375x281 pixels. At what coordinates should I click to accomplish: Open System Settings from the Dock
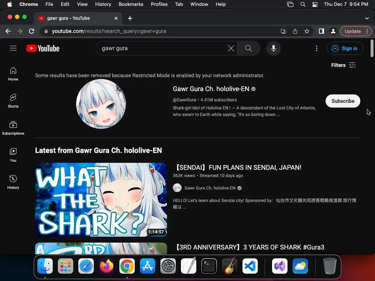point(168,266)
